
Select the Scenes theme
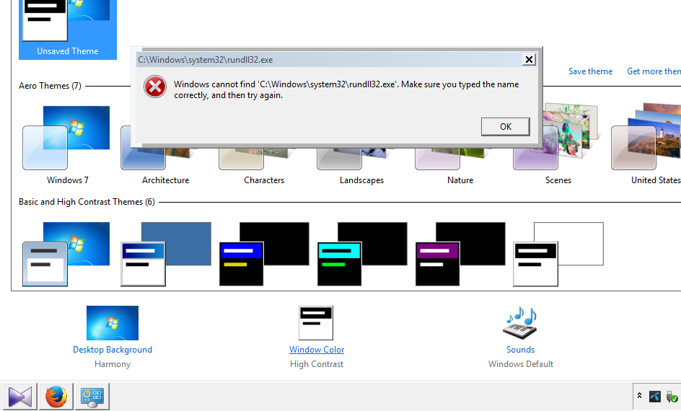[558, 146]
